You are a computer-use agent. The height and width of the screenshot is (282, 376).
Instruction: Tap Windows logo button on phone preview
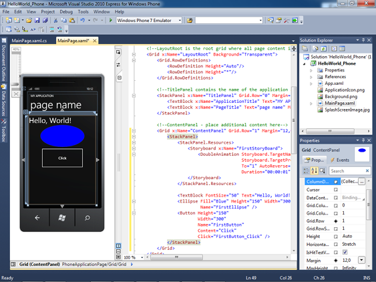62,218
